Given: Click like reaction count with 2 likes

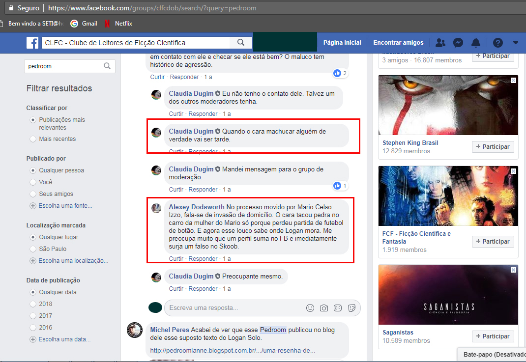Looking at the screenshot, I should click(x=340, y=73).
